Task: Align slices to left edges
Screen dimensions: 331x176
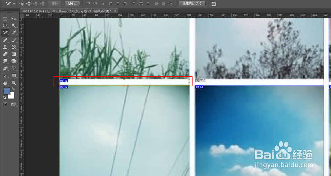Action: 111,3
